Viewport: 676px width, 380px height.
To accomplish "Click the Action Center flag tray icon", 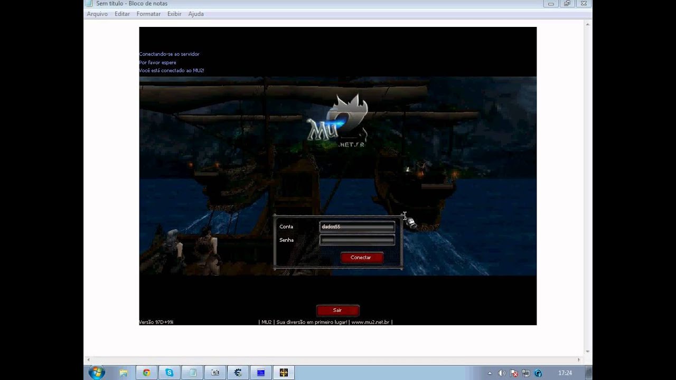I will (514, 373).
